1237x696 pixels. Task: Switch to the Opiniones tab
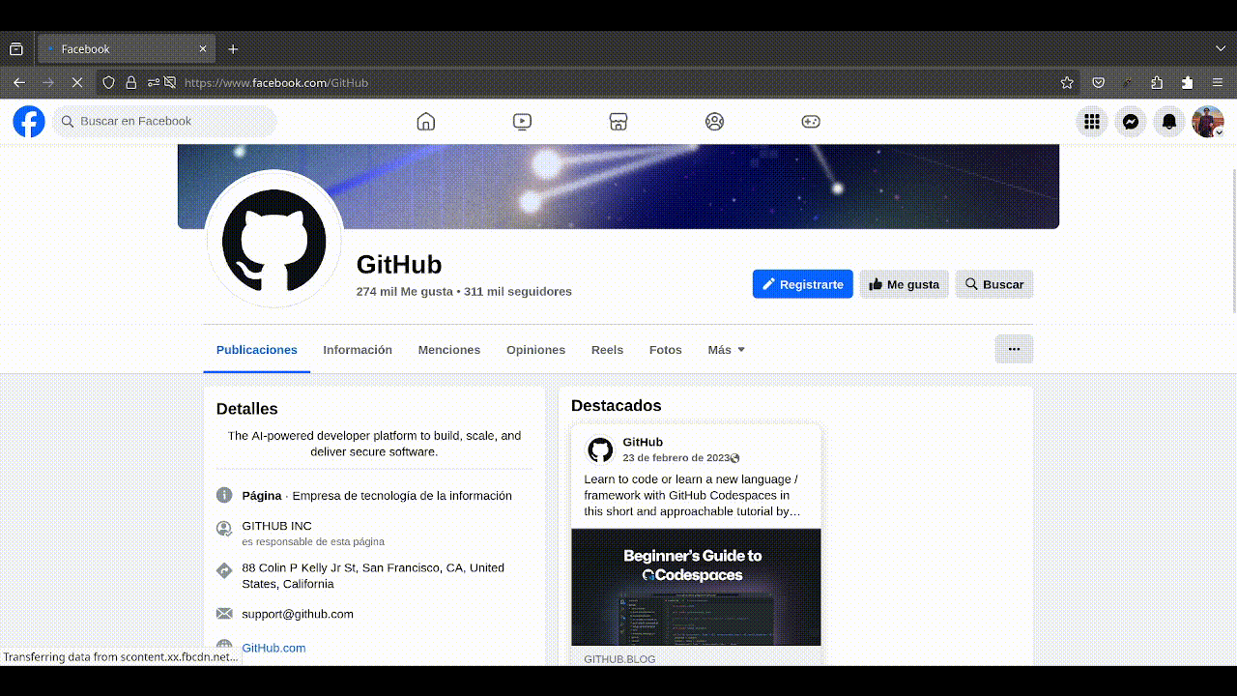point(535,350)
